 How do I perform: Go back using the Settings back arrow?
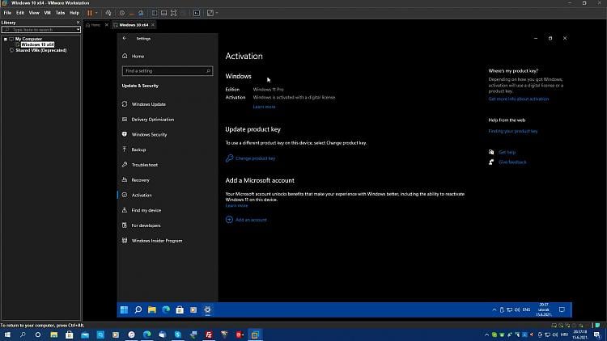point(125,38)
